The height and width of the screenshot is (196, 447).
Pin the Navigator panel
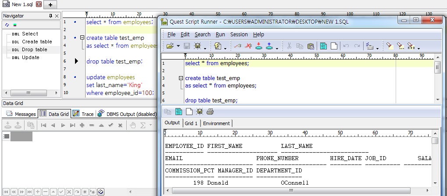[x=50, y=16]
